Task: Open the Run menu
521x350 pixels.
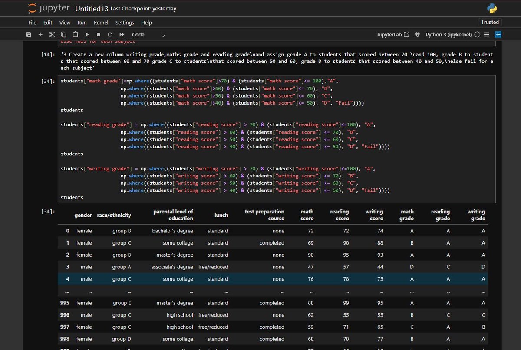Action: coord(82,23)
